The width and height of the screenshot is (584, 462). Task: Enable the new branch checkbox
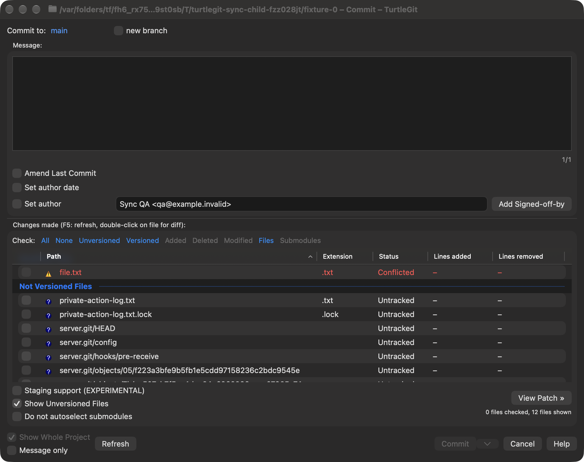pyautogui.click(x=118, y=31)
